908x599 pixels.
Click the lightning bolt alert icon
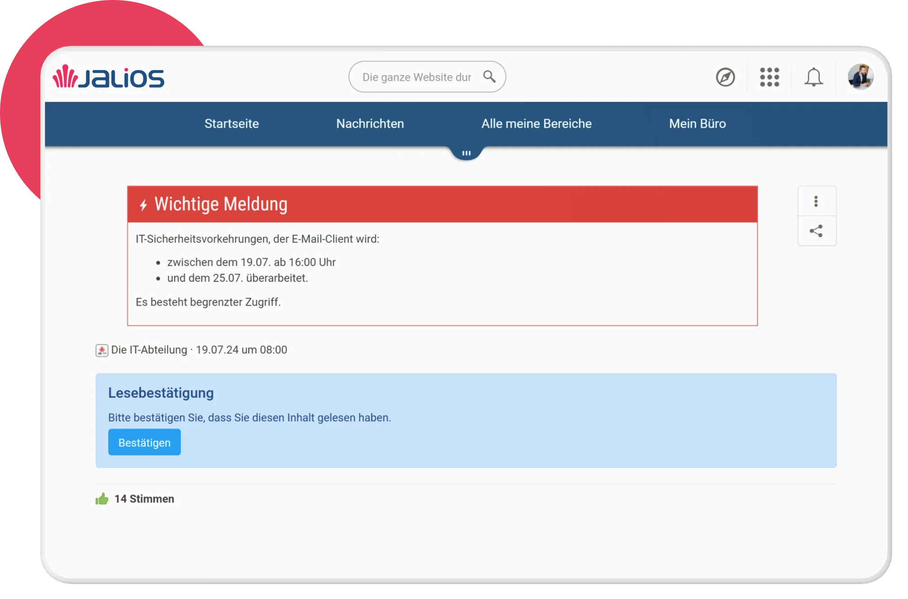(143, 205)
